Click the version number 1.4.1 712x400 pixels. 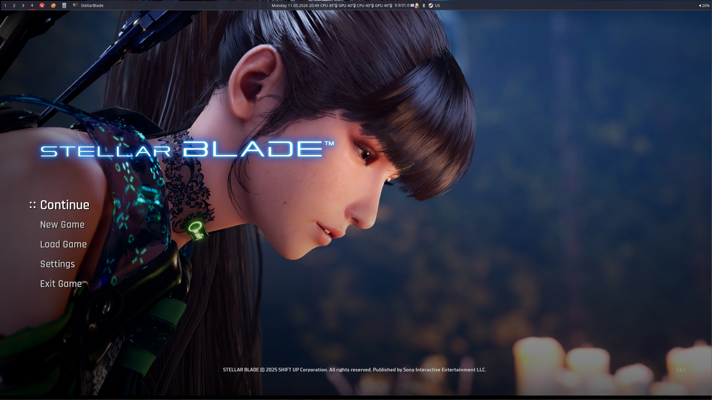681,370
